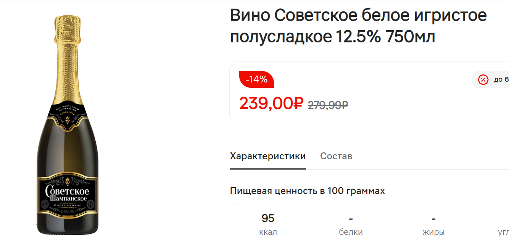The height and width of the screenshot is (236, 509).
Task: Click the белки label
Action: point(351,232)
